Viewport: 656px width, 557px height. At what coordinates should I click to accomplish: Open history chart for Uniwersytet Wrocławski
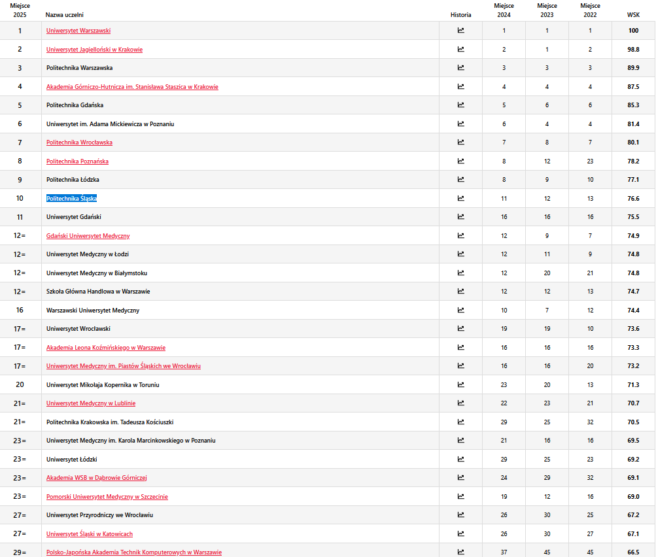tap(460, 328)
